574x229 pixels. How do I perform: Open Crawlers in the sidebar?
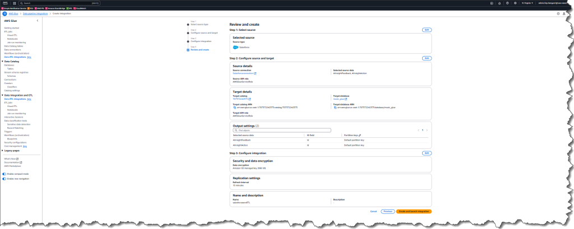(x=8, y=83)
